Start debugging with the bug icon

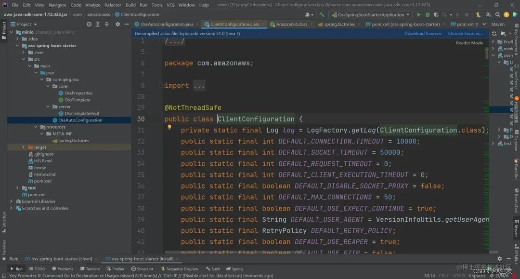427,15
